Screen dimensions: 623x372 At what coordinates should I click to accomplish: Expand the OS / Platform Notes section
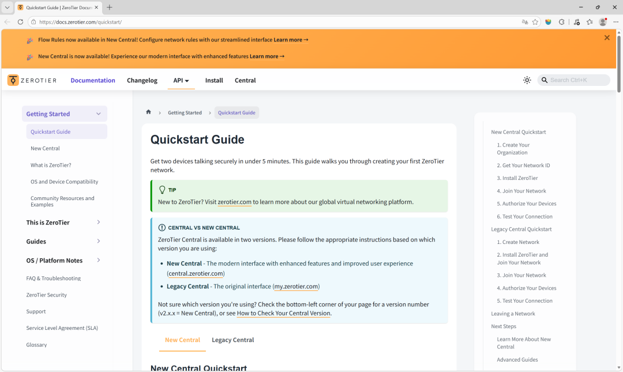(x=99, y=260)
